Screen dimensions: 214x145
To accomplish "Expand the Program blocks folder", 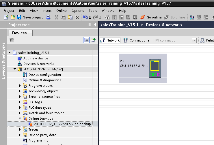I will (x=20, y=86).
